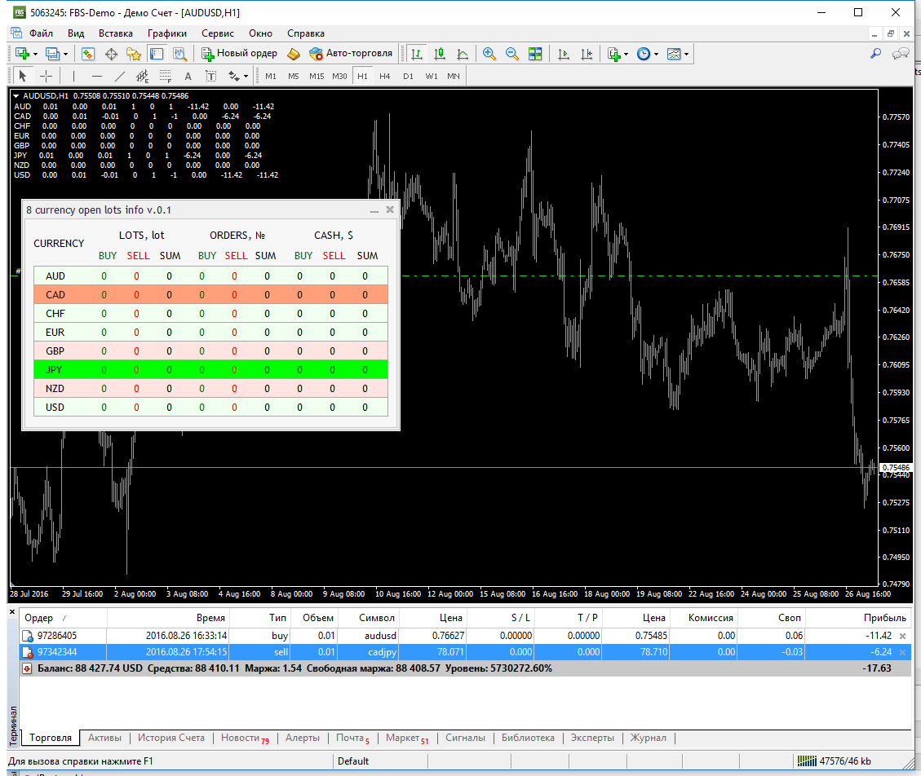
Task: Toggle chart Auto Scroll
Action: [564, 54]
